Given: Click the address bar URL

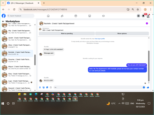Looking at the screenshot, I should click(45, 10).
